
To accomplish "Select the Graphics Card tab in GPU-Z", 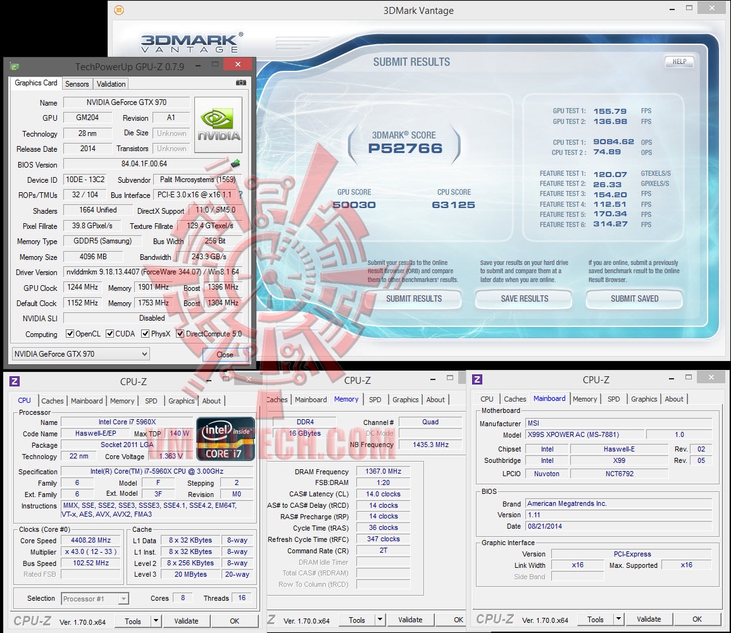I will click(x=36, y=83).
